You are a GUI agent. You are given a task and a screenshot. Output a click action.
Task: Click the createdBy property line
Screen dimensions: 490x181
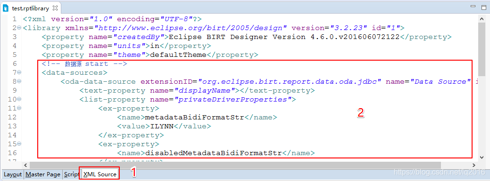tap(247, 37)
